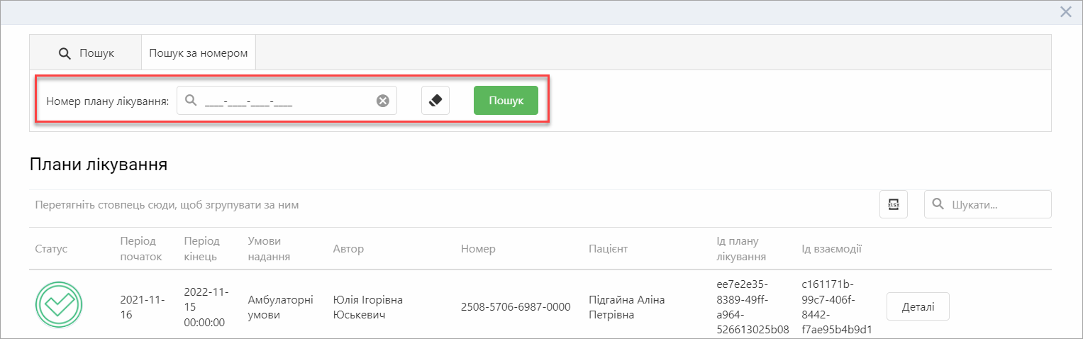Click the green Пошук button
This screenshot has width=1083, height=339.
pos(506,101)
